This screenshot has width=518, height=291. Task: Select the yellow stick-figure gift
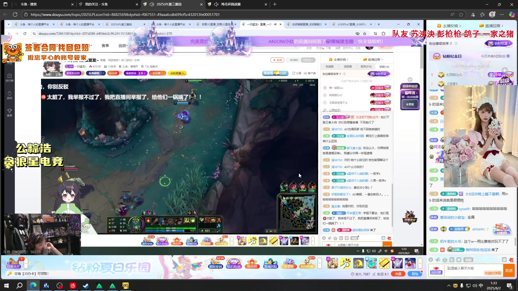coord(345,263)
